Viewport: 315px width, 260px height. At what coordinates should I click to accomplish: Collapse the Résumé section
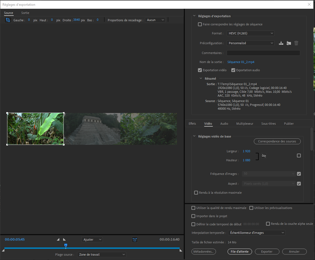[x=201, y=78]
